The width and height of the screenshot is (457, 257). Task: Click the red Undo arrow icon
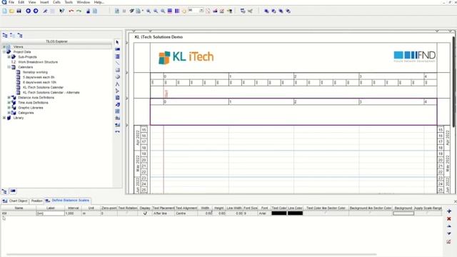71,11
